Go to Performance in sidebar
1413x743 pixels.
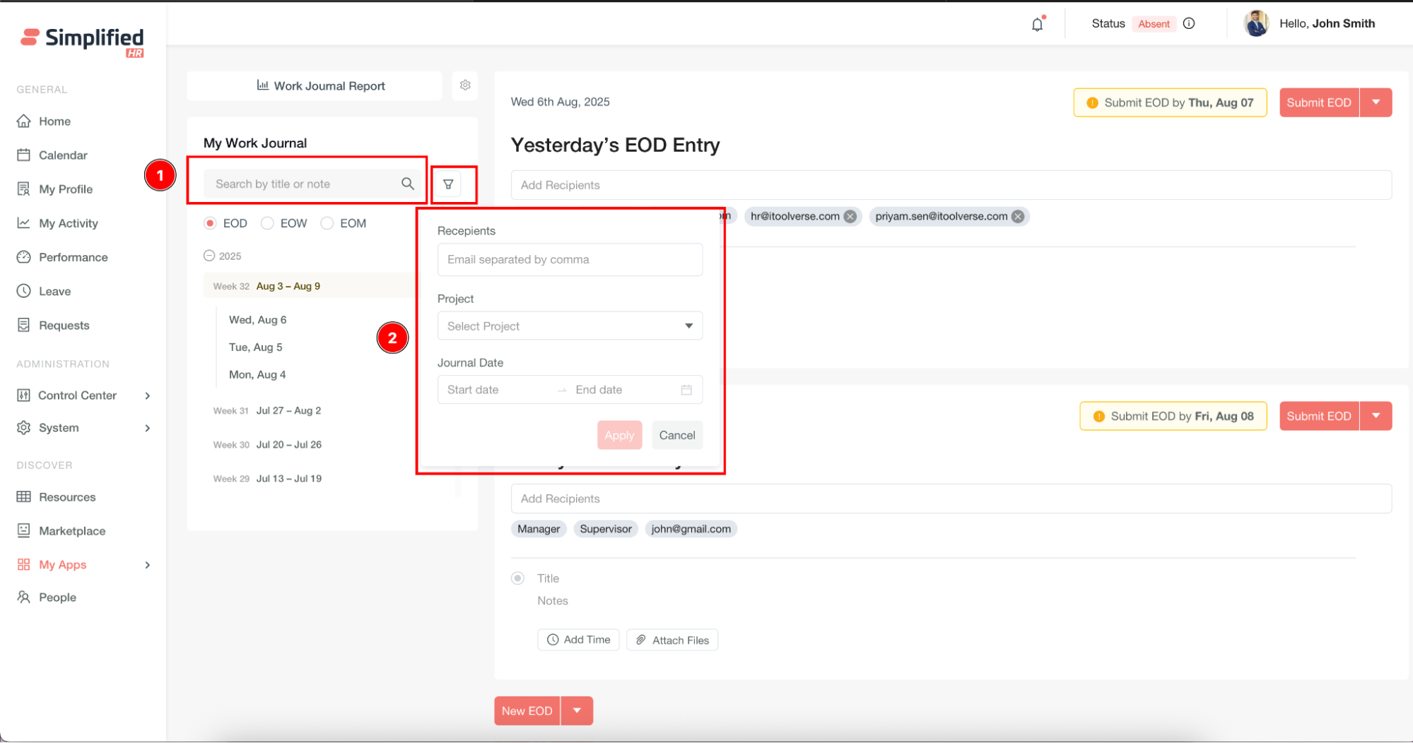pyautogui.click(x=73, y=257)
